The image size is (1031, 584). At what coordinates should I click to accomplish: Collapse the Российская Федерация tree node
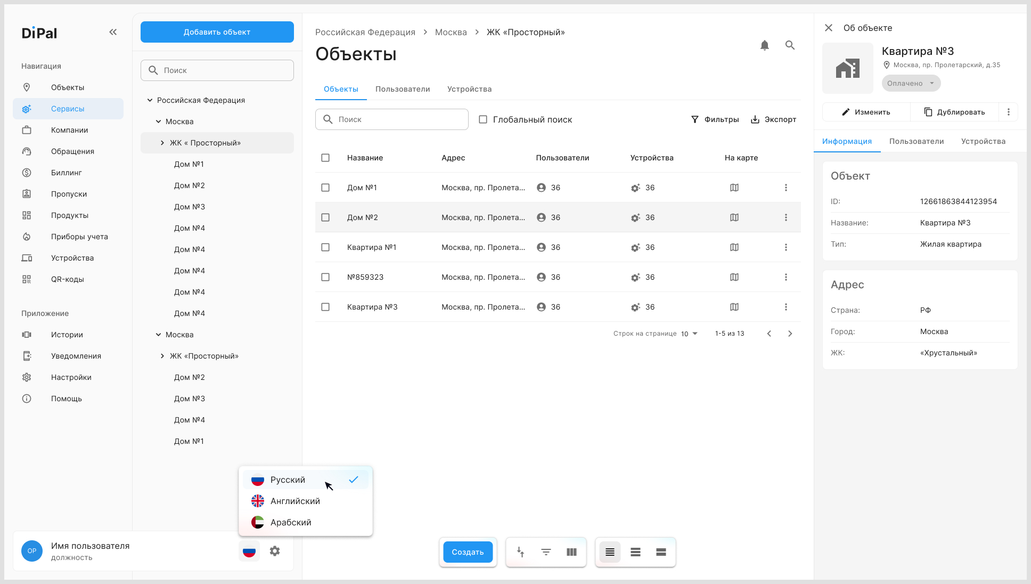pyautogui.click(x=150, y=100)
